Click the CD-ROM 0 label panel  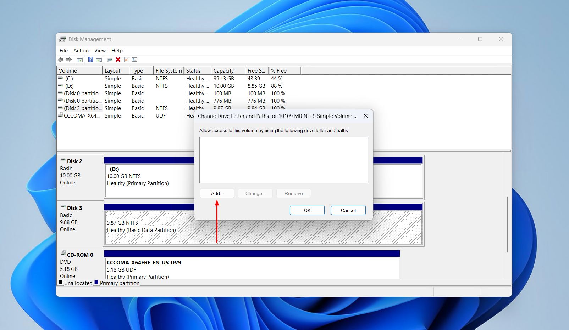(80, 263)
